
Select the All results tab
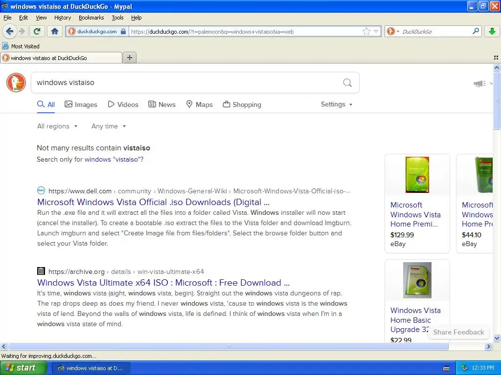[46, 104]
